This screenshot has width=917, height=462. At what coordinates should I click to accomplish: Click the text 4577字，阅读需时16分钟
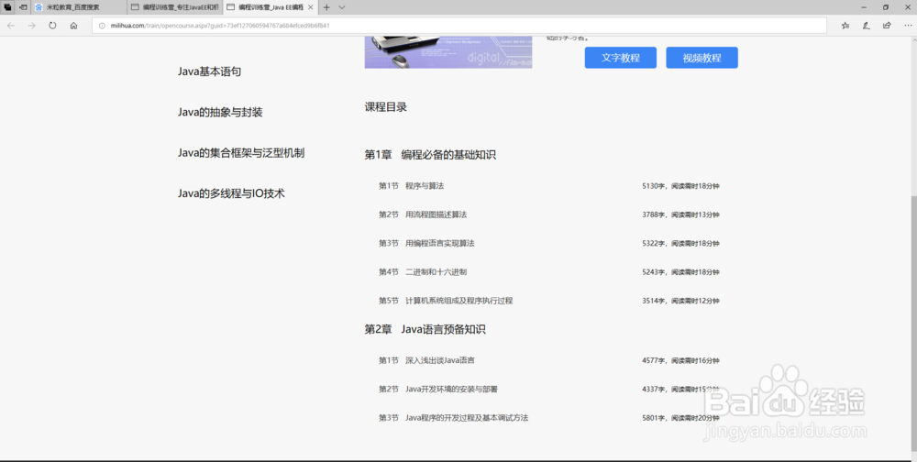(x=680, y=360)
